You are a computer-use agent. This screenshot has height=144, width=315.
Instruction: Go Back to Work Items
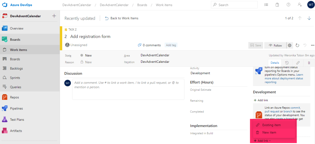click(122, 18)
